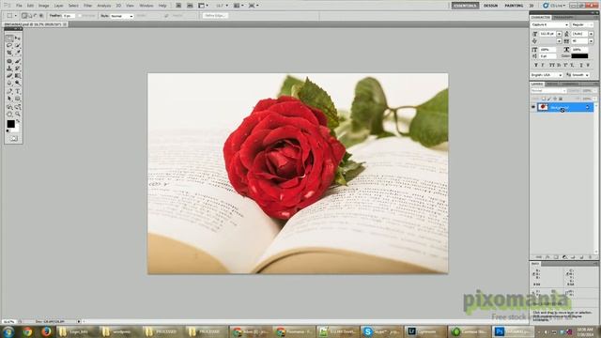Screen dimensions: 601x338
Task: Toggle All Caps in Character panel
Action: point(552,65)
